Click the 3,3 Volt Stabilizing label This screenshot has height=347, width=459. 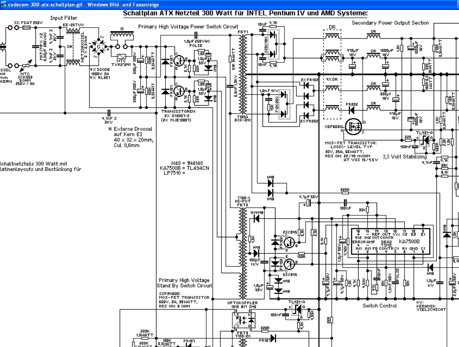coord(405,156)
